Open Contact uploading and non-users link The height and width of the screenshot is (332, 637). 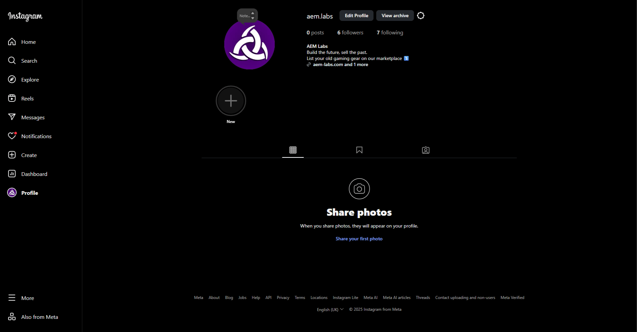tap(465, 298)
